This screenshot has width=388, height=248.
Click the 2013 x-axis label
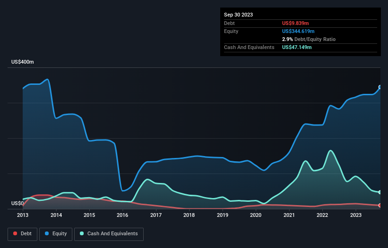23,215
